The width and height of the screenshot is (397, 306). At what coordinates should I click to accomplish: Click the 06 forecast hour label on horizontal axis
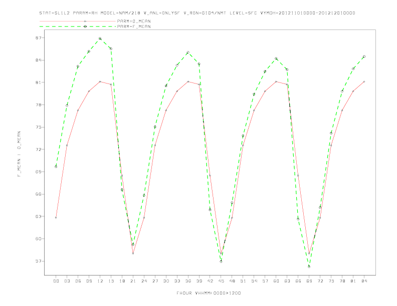tap(78, 281)
